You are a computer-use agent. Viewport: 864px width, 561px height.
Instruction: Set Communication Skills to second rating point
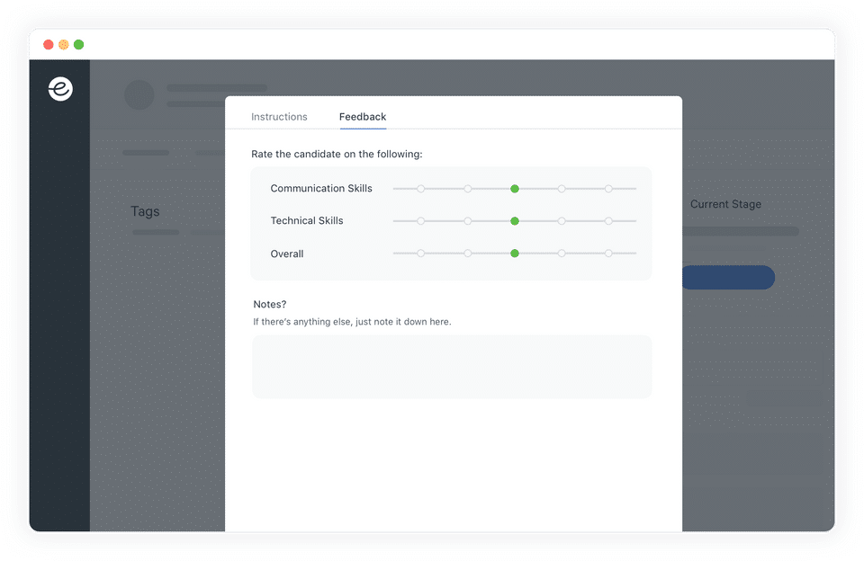467,189
